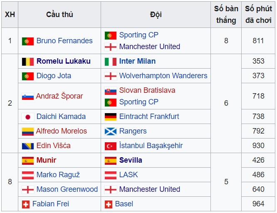
Task: Open the LASK team link
Action: [x=129, y=175]
